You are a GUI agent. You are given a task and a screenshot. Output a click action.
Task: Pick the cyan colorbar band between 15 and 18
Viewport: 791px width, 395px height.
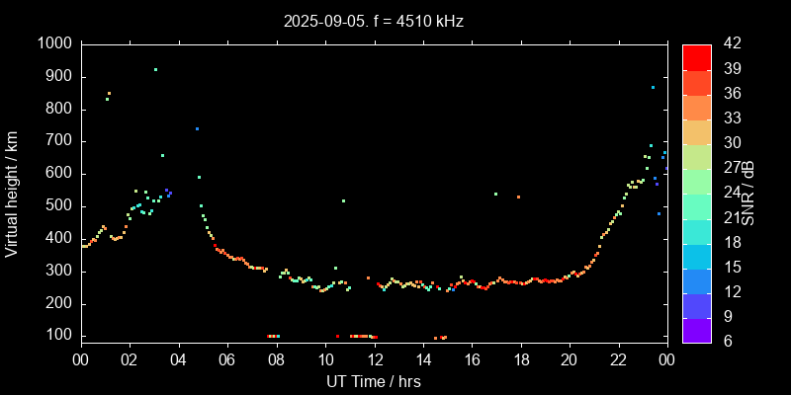tap(697, 256)
